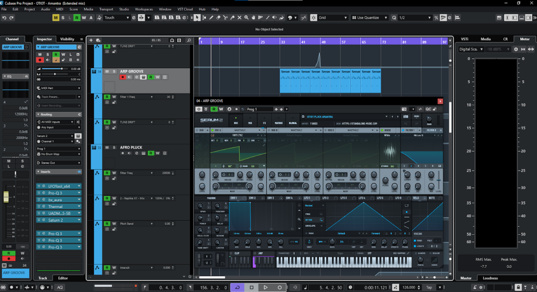Adjust the inspector volume slider
This screenshot has height=292, width=537.
click(x=62, y=69)
